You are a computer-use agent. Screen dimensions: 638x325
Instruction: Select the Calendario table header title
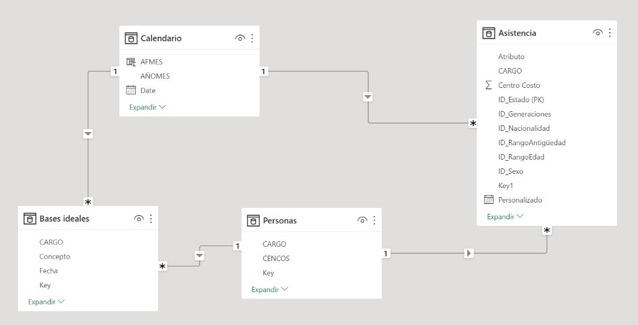click(x=161, y=38)
